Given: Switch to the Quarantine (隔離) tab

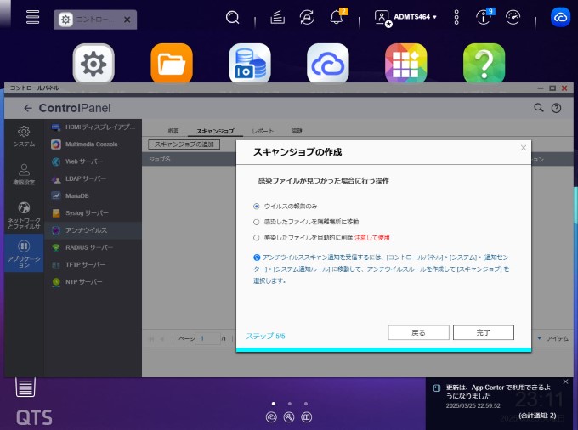Looking at the screenshot, I should click(x=297, y=131).
